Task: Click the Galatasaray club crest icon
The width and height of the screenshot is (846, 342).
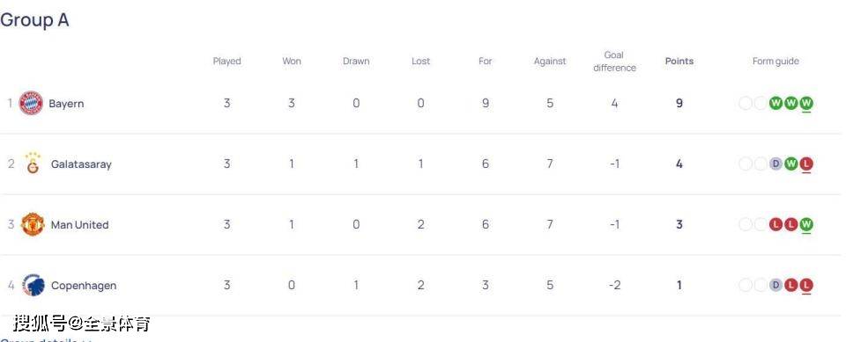Action: pos(33,164)
